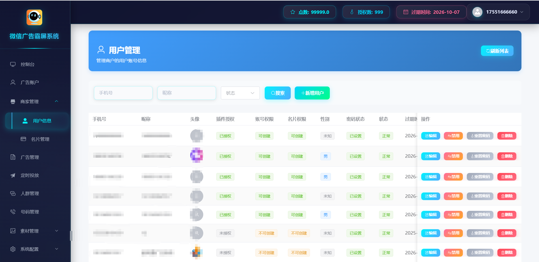Click the 人群管理 icon in sidebar
539x262 pixels.
tap(13, 194)
